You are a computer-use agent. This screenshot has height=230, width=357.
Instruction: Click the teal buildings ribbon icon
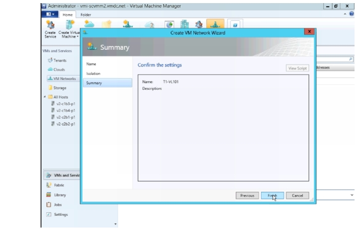tap(185, 24)
